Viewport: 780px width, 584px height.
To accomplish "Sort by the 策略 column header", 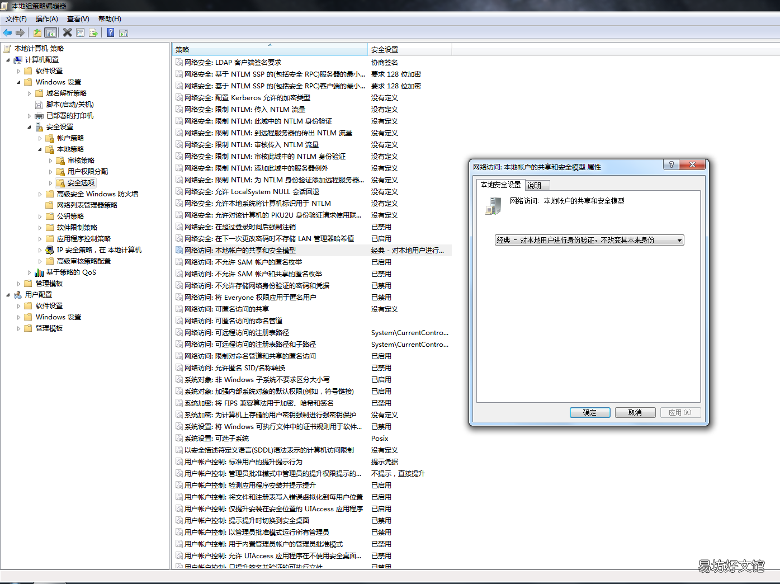I will [x=270, y=49].
